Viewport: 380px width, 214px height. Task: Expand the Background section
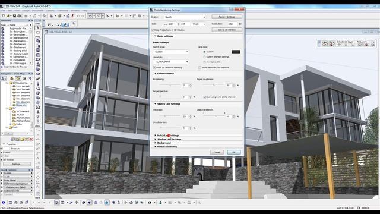155,143
